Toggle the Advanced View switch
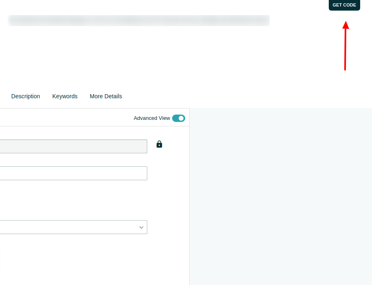This screenshot has width=372, height=285. (179, 118)
